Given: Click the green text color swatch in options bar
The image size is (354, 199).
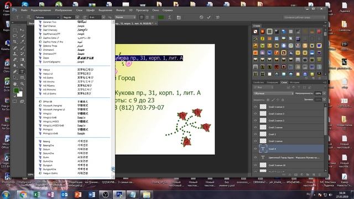Looking at the screenshot, I should [161, 17].
